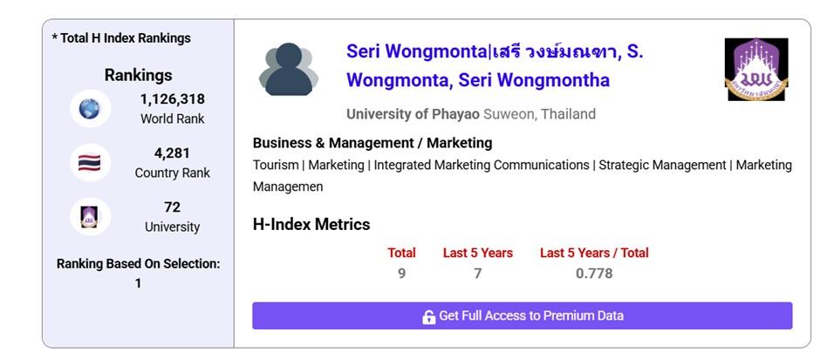This screenshot has height=359, width=820.
Task: Open Seri Wongmonta profile name link
Action: 495,66
